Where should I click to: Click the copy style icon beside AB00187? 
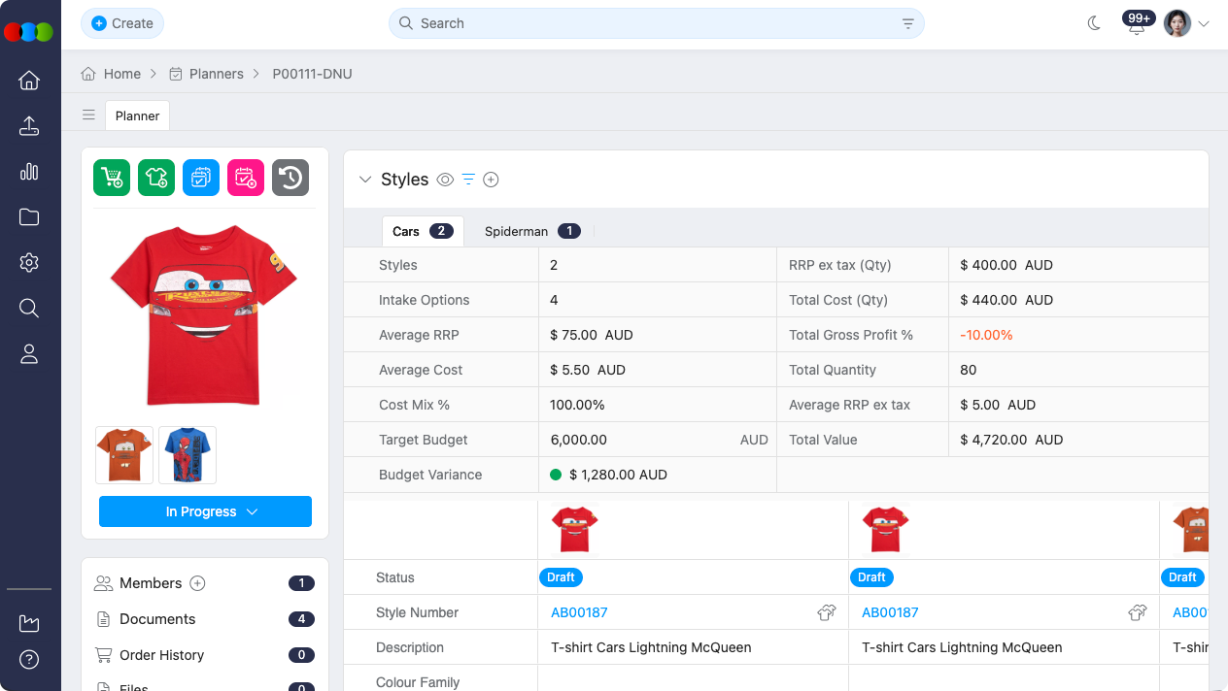click(x=827, y=612)
